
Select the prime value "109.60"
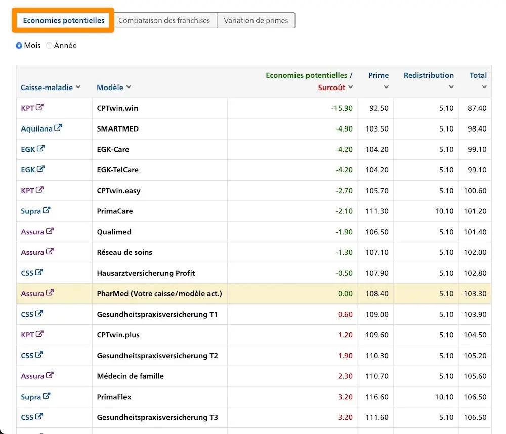tap(377, 335)
